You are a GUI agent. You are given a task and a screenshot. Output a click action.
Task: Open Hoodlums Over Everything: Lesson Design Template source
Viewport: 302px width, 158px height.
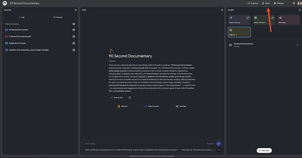click(29, 50)
